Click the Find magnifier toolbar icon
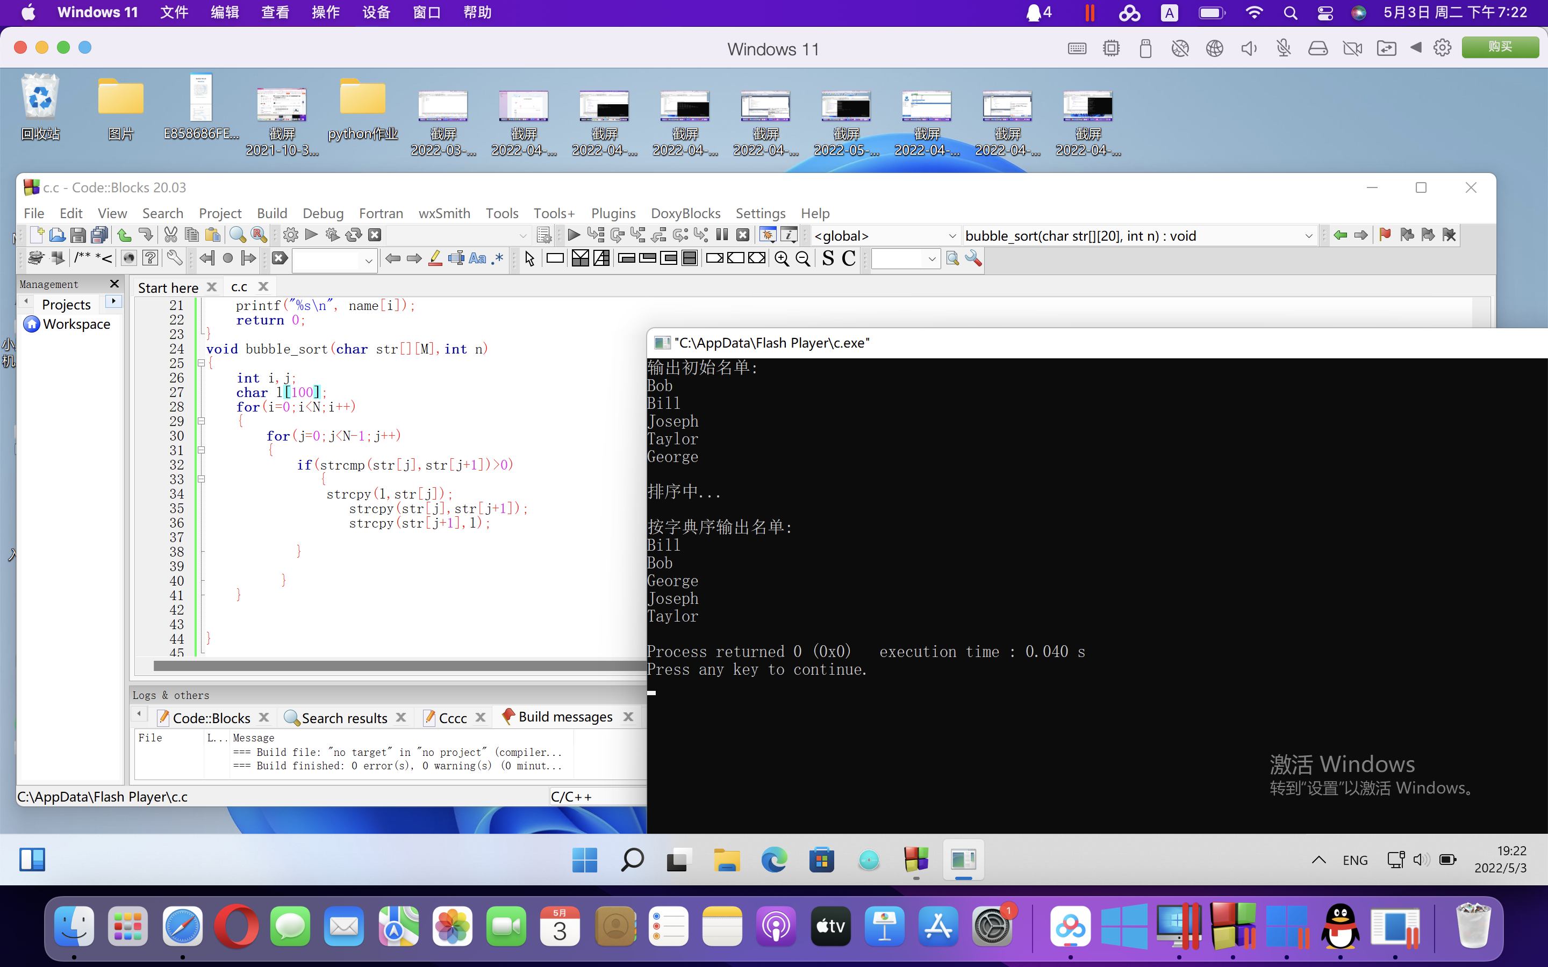The image size is (1548, 967). click(x=238, y=235)
